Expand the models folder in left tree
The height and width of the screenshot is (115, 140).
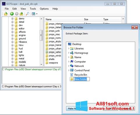pos(12,62)
